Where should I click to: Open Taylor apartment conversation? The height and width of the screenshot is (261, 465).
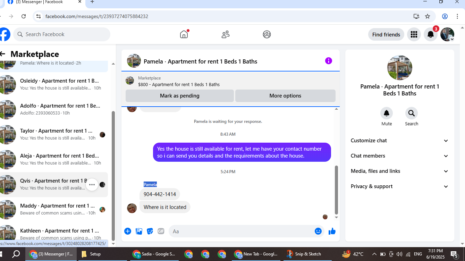(x=54, y=134)
